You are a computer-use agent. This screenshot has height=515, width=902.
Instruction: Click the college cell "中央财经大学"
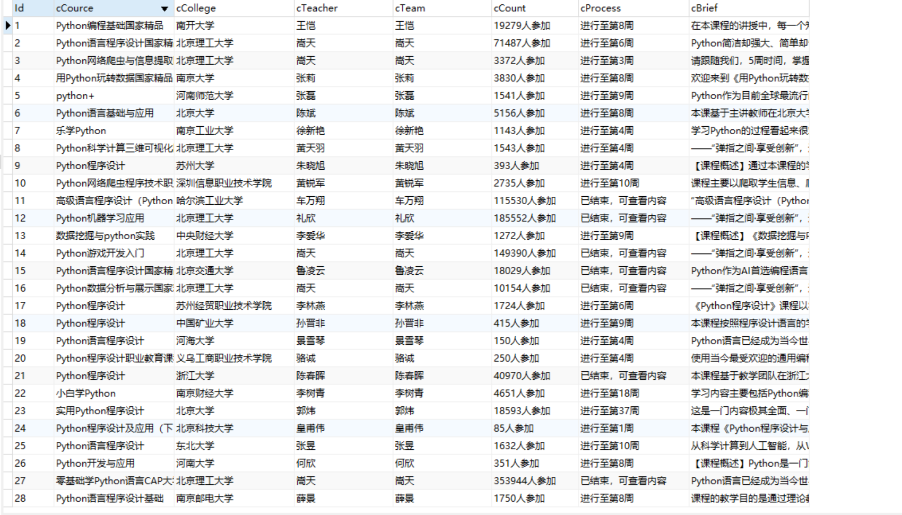pos(234,235)
